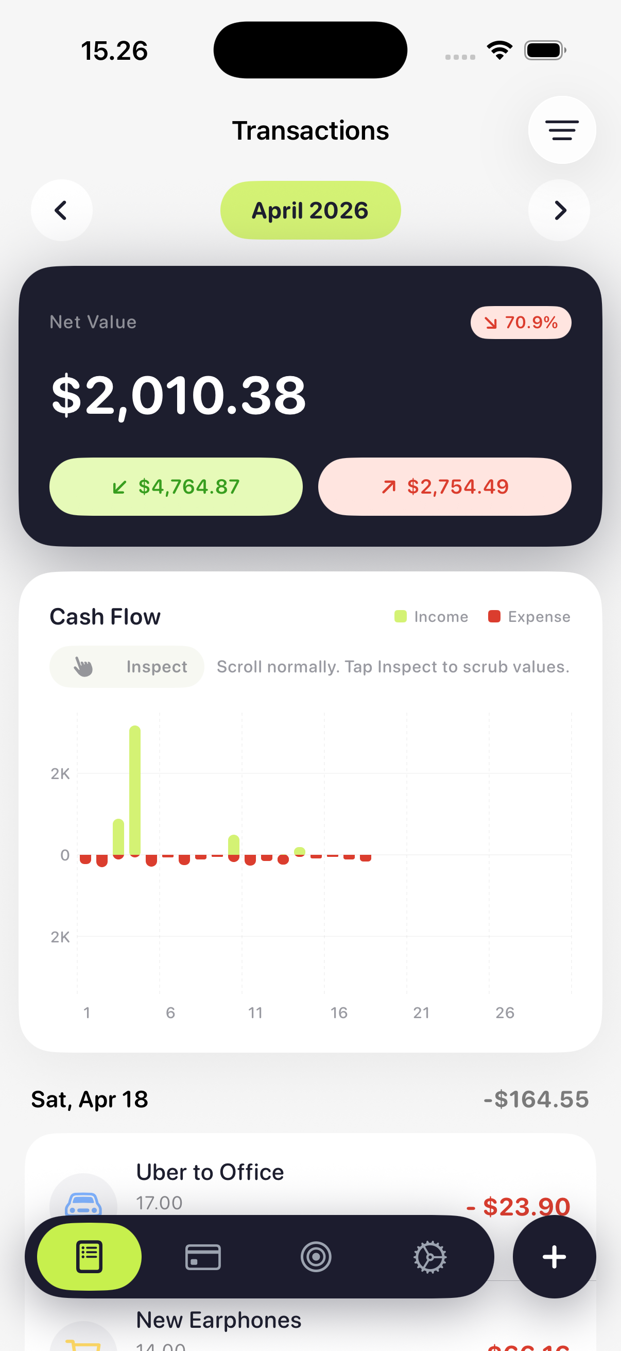This screenshot has width=621, height=1351.
Task: Click the Expense legend color swatch
Action: click(x=494, y=616)
